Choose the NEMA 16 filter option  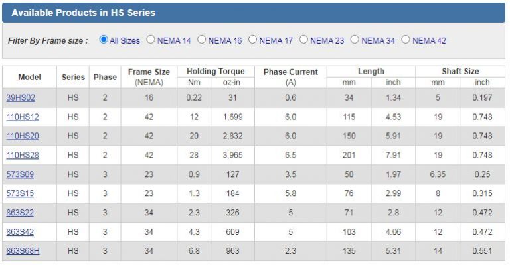click(x=202, y=40)
